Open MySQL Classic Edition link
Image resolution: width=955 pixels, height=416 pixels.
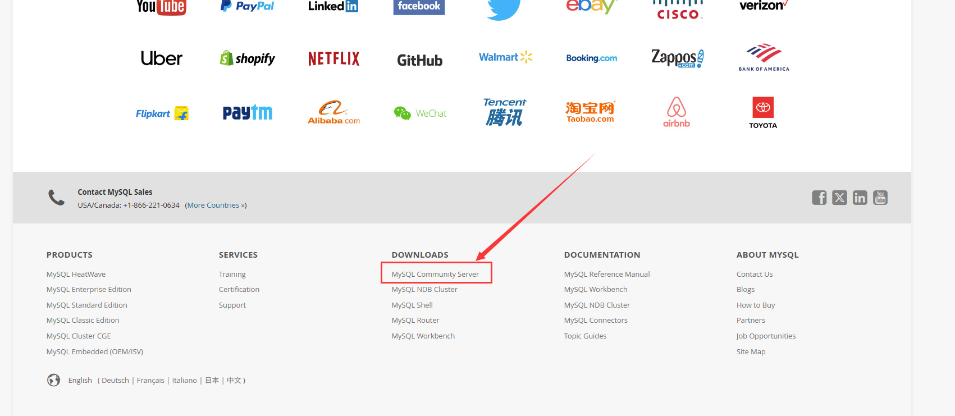click(83, 321)
